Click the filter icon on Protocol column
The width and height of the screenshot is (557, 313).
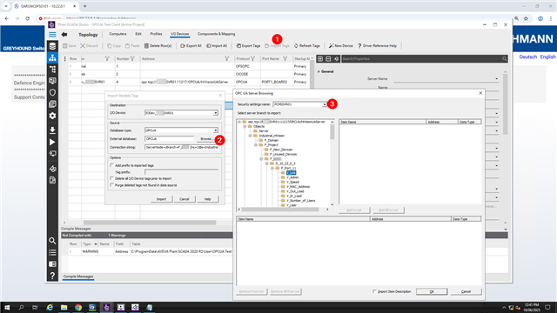click(252, 59)
